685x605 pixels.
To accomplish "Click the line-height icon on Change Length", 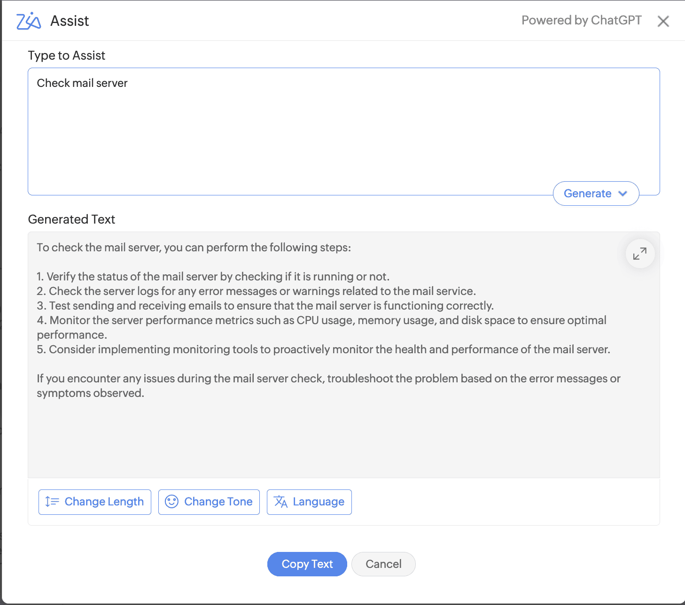I will click(52, 502).
